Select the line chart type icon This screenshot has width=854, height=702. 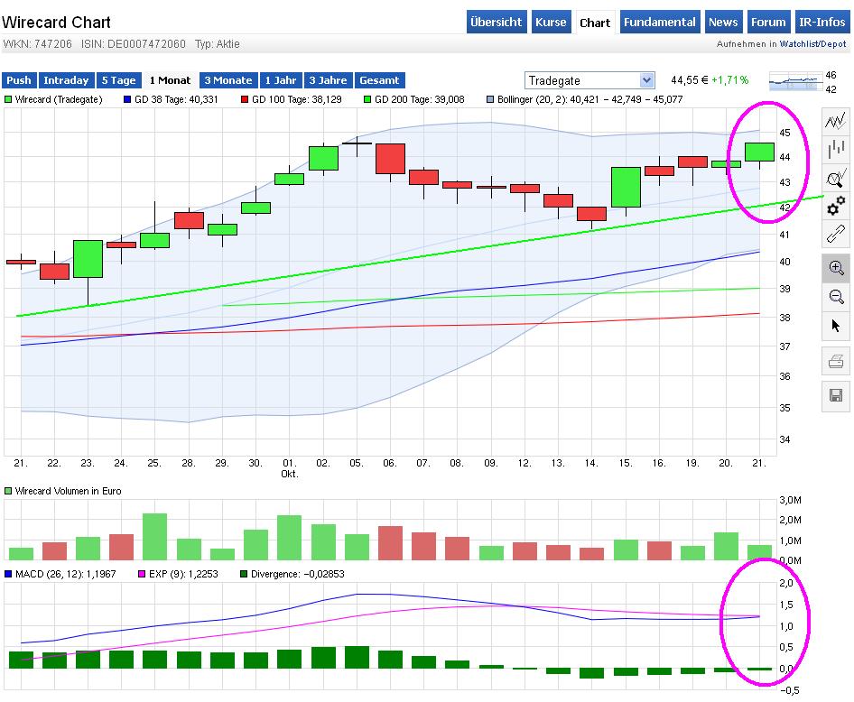[x=835, y=120]
